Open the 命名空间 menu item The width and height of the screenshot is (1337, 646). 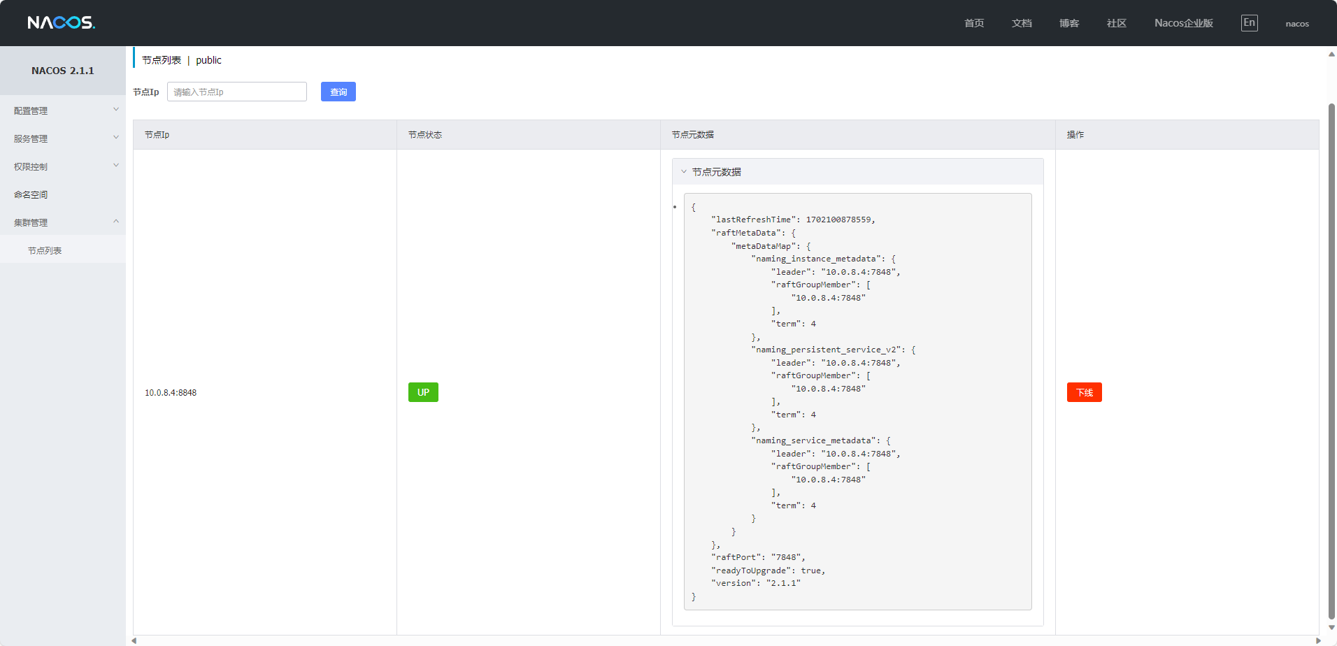(x=63, y=194)
